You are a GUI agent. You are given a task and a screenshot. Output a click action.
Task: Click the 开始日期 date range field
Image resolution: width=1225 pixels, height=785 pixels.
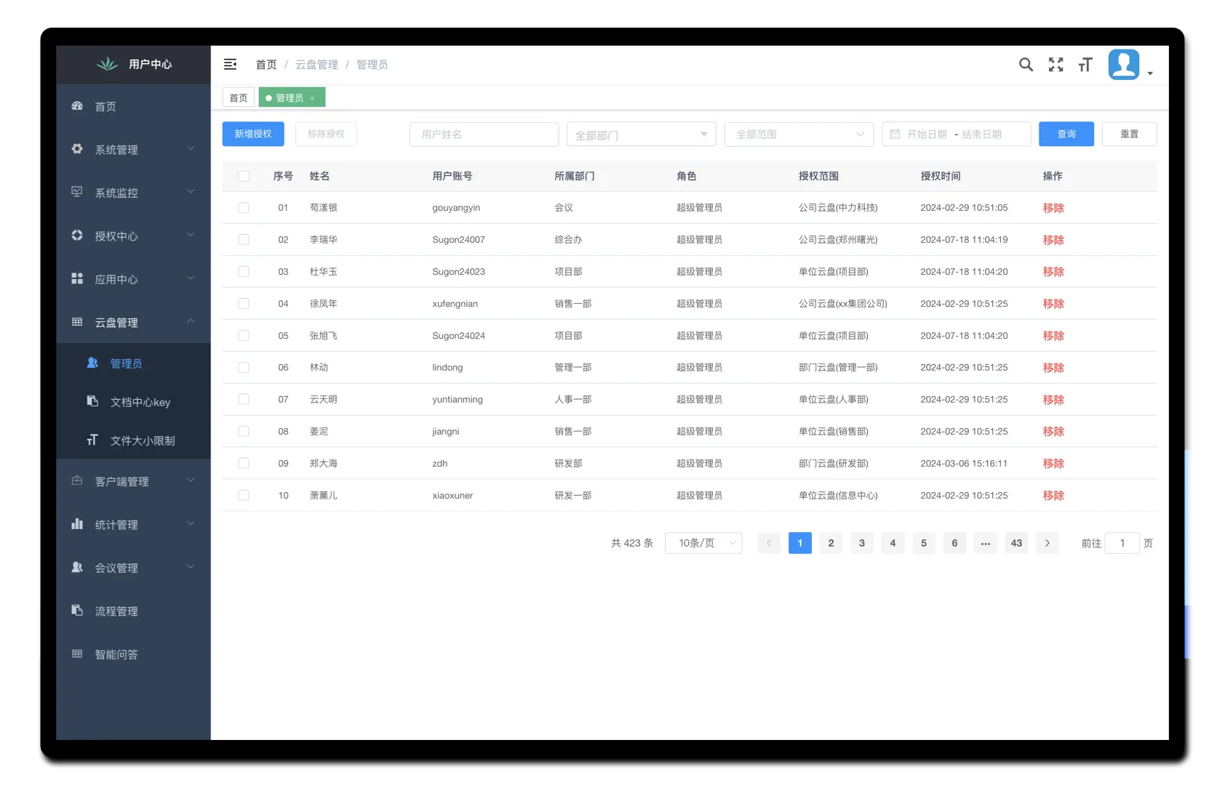pos(956,134)
